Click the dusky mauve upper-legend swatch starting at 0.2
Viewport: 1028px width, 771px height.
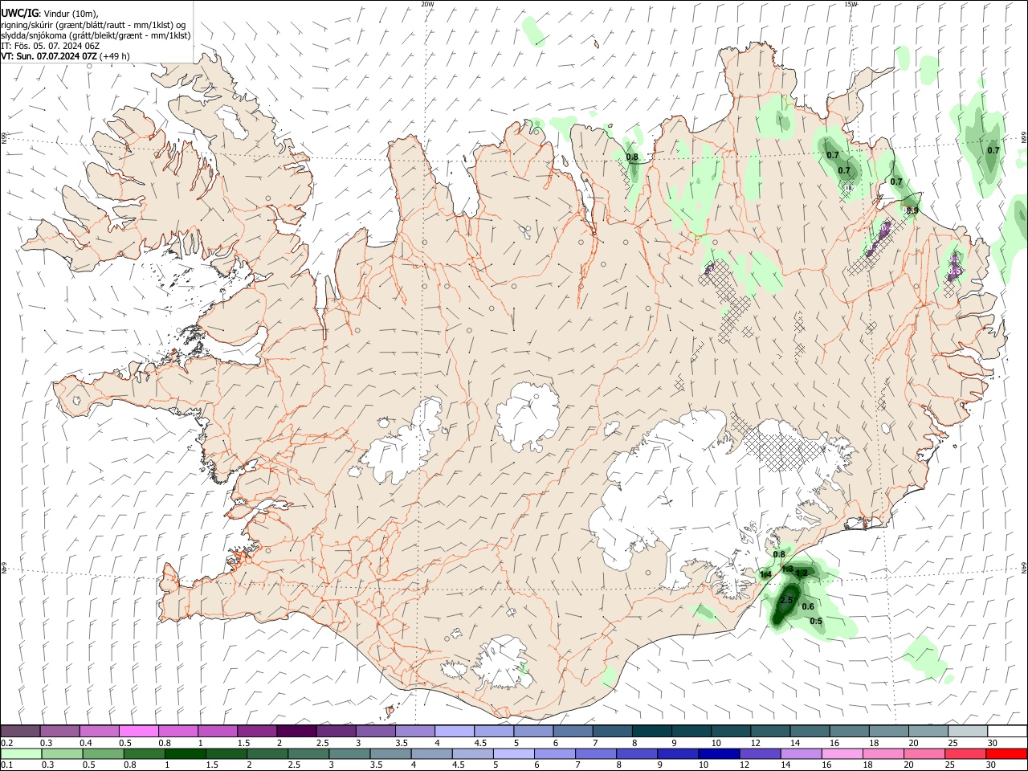[20, 732]
